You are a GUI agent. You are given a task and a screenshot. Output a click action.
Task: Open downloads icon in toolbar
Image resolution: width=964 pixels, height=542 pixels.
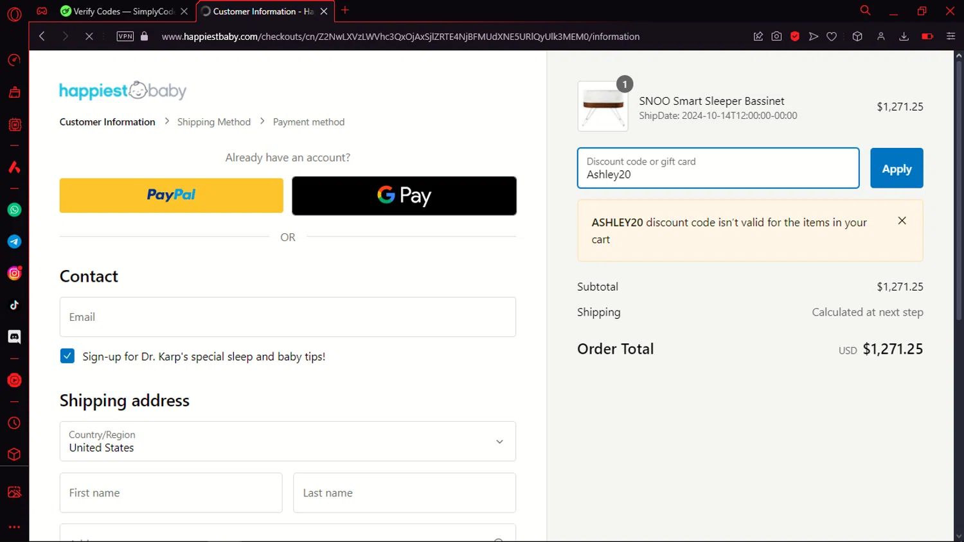[x=904, y=37]
